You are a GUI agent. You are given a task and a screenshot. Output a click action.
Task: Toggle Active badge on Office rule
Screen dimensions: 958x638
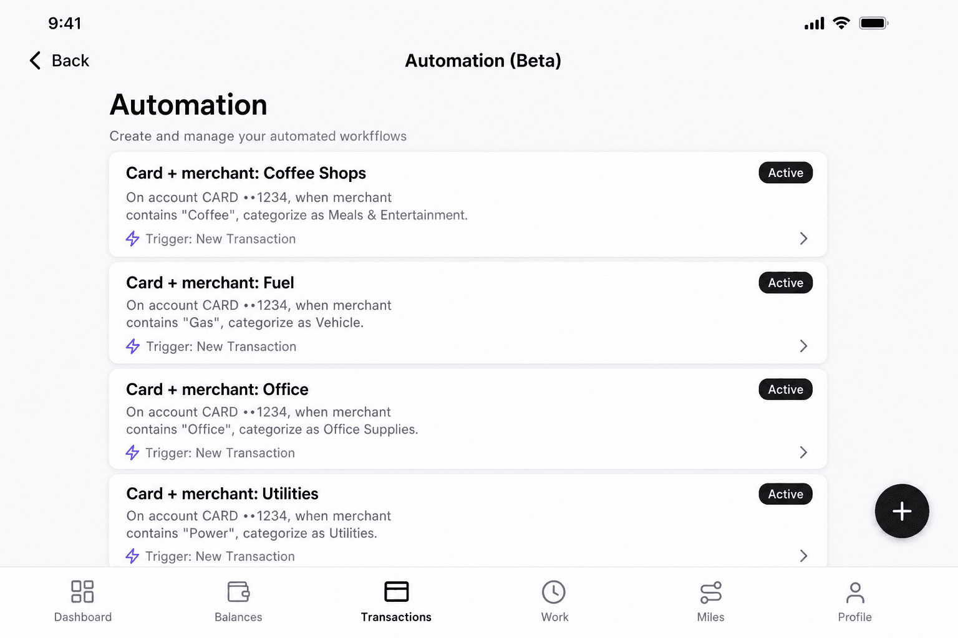click(x=786, y=389)
